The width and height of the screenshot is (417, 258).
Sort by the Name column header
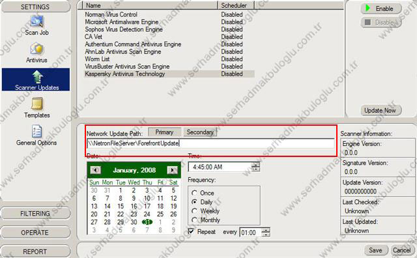[x=150, y=5]
